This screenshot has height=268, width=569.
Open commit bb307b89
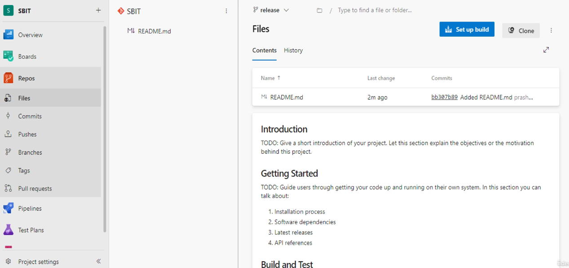[444, 96]
